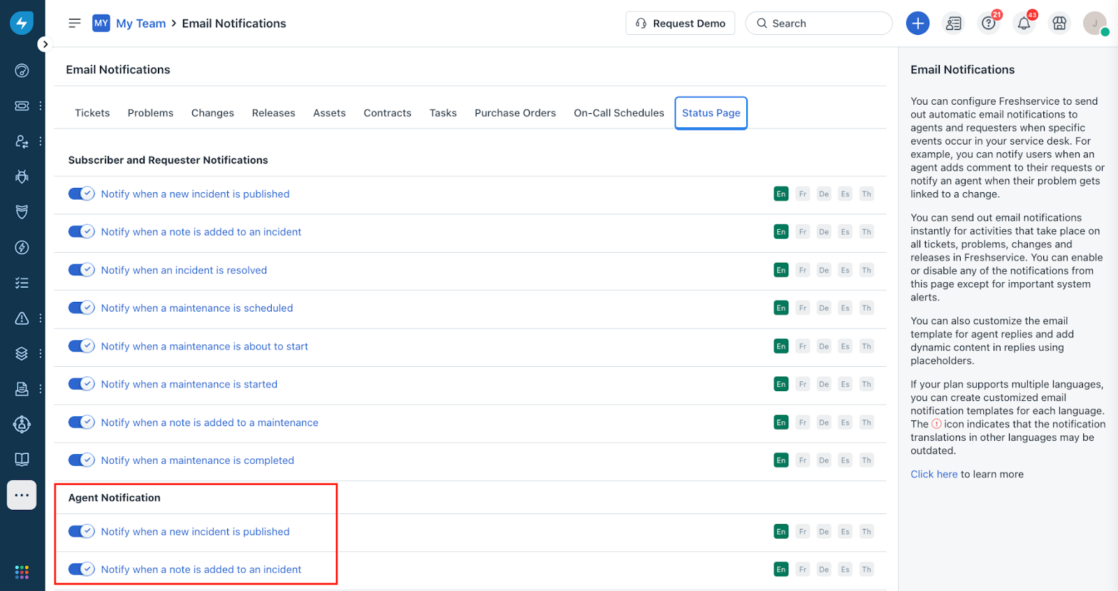Toggle 'incident is resolved' notification
The image size is (1118, 591).
pyautogui.click(x=81, y=270)
